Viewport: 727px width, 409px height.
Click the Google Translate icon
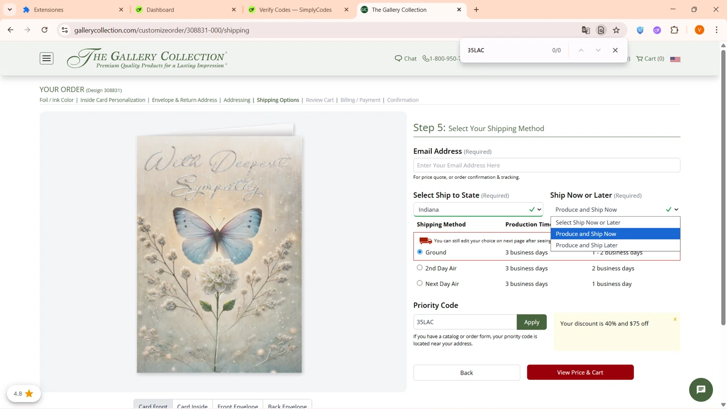point(585,30)
